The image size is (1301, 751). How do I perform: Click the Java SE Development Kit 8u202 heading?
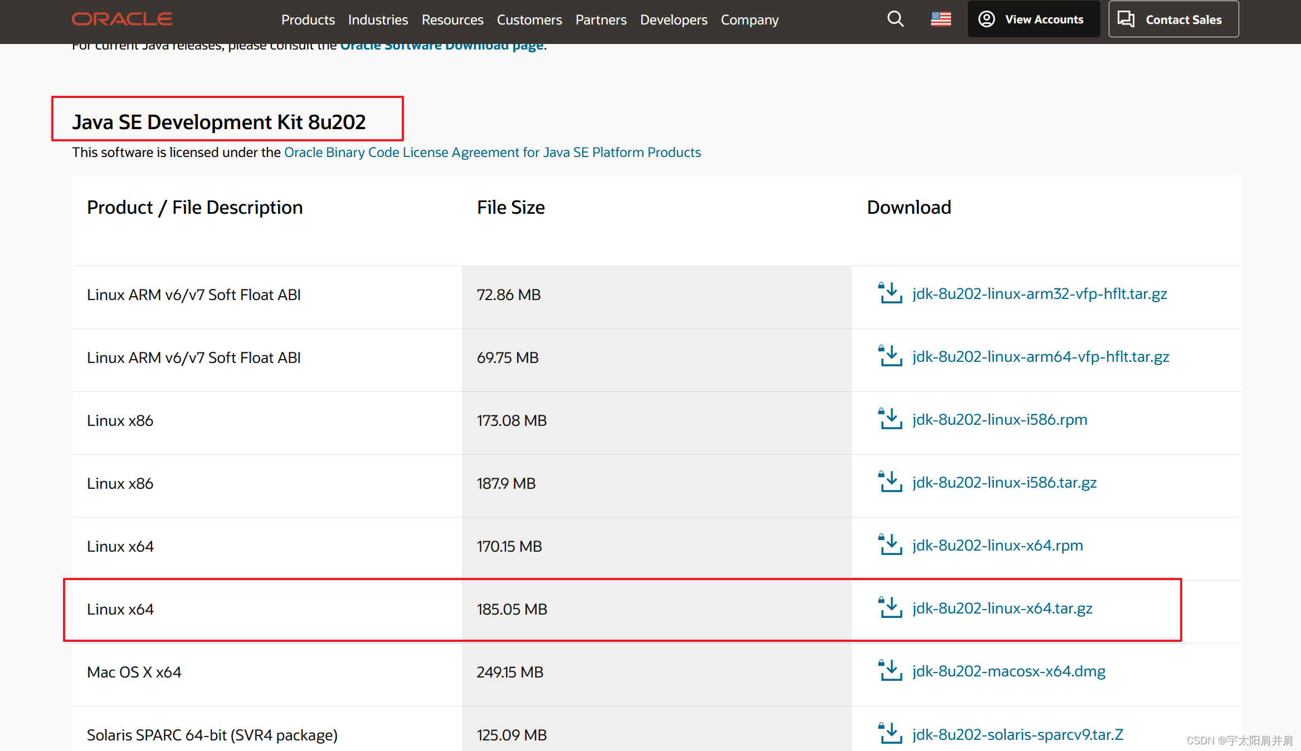[219, 122]
